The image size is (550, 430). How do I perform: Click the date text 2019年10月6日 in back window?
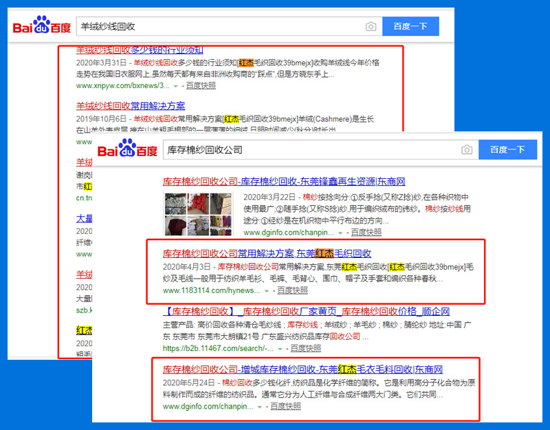101,119
